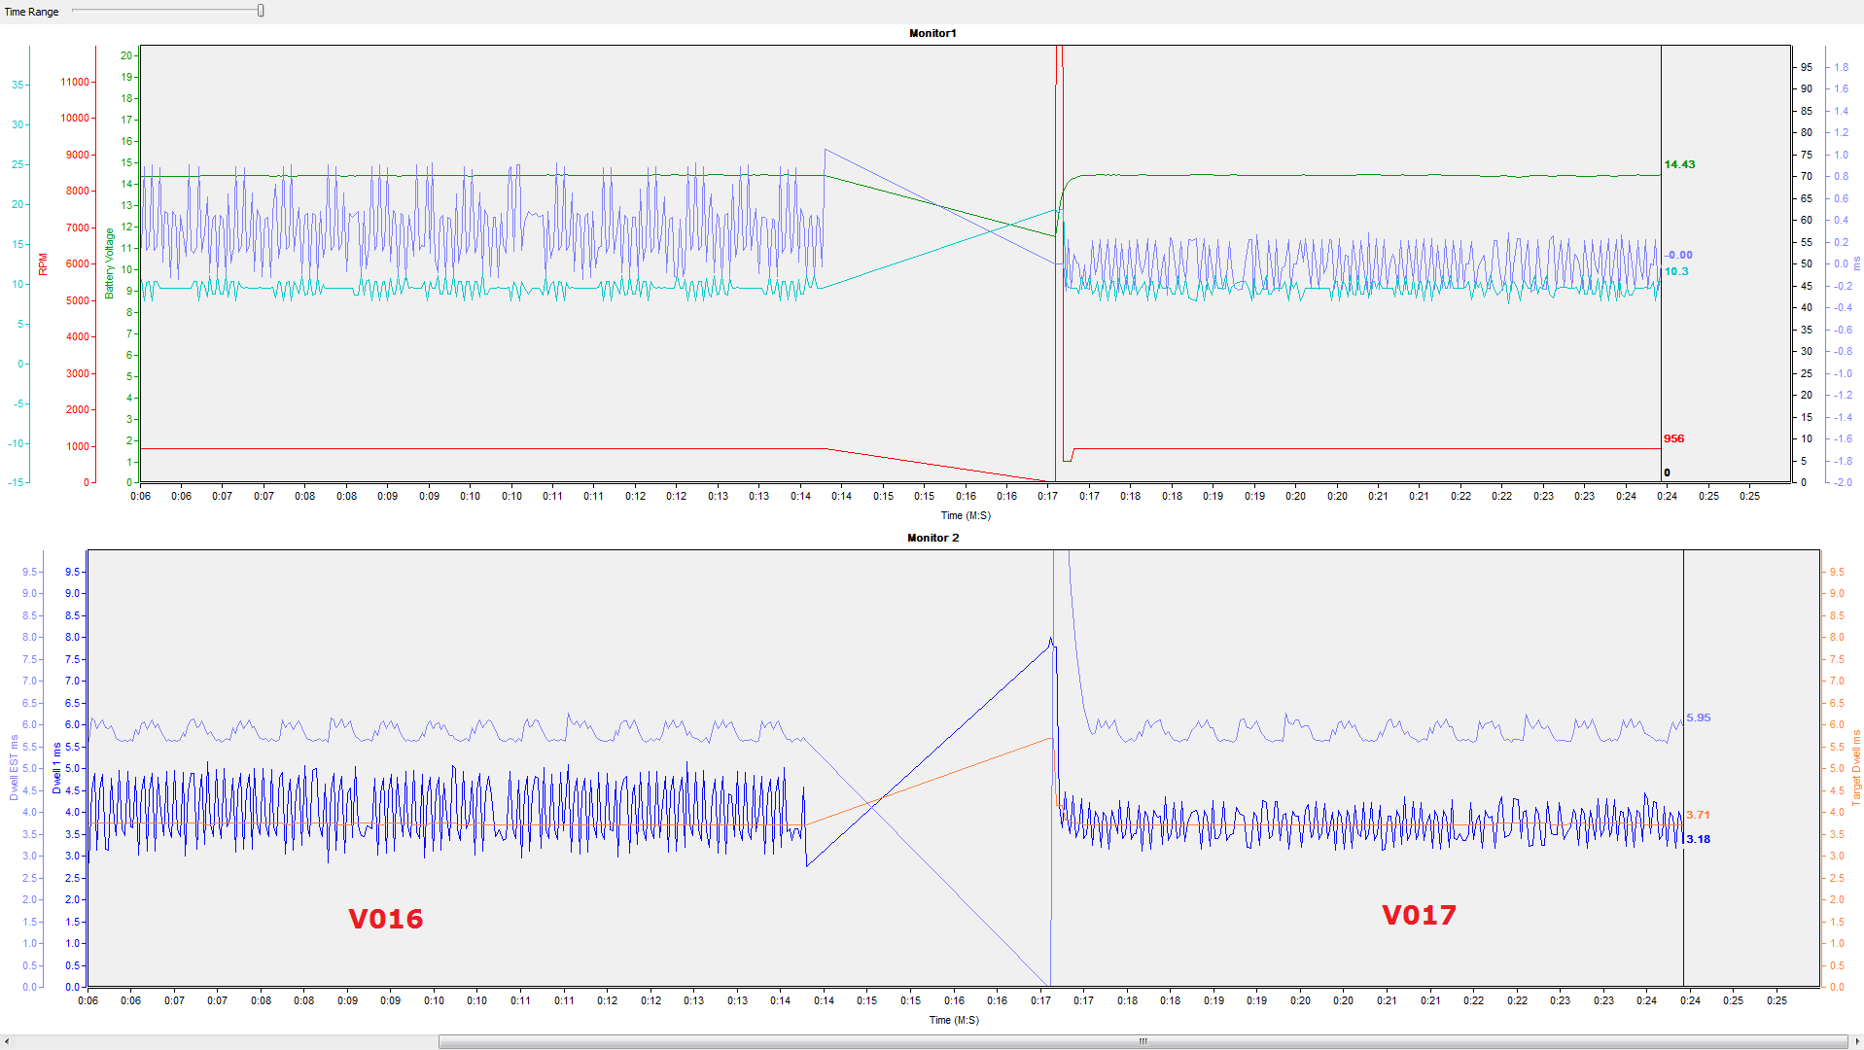Click the Monitor 2 time cursor line
Viewport: 1864px width, 1050px height.
pos(1683,768)
